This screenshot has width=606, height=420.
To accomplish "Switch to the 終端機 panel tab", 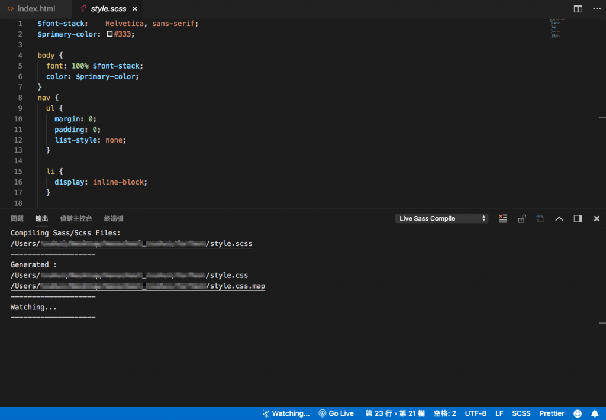I will 114,218.
